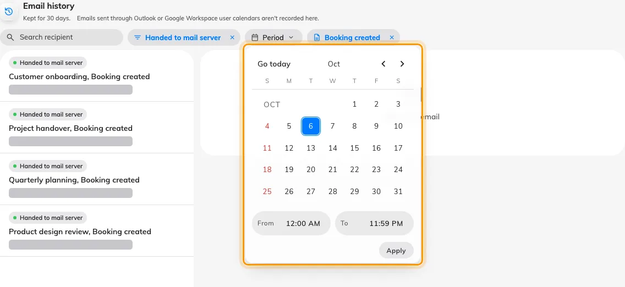The width and height of the screenshot is (625, 287).
Task: Select October 4 in calendar
Action: click(267, 126)
